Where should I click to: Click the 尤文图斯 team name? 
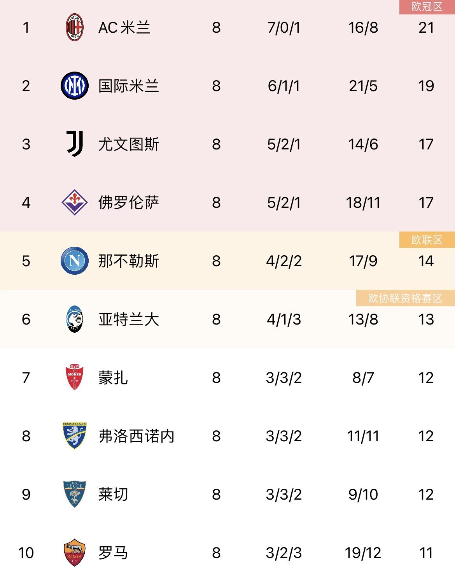pos(128,144)
